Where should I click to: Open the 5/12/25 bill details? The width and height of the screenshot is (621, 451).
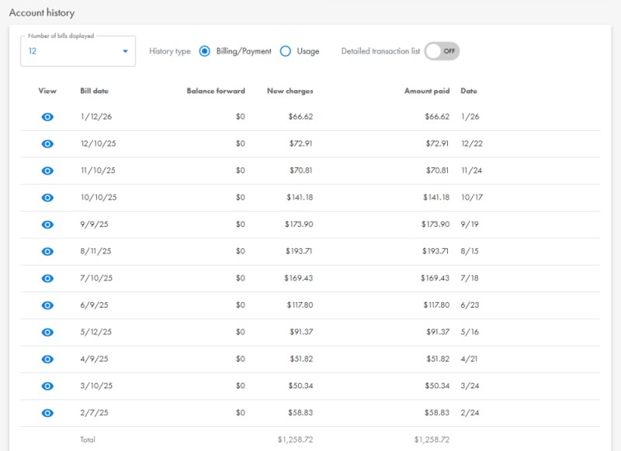pos(47,332)
